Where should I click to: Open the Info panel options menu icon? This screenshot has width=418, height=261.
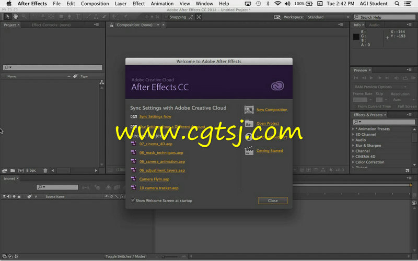(409, 25)
